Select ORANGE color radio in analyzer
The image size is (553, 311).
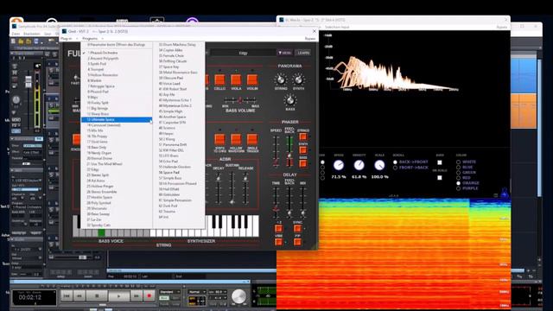(459, 183)
